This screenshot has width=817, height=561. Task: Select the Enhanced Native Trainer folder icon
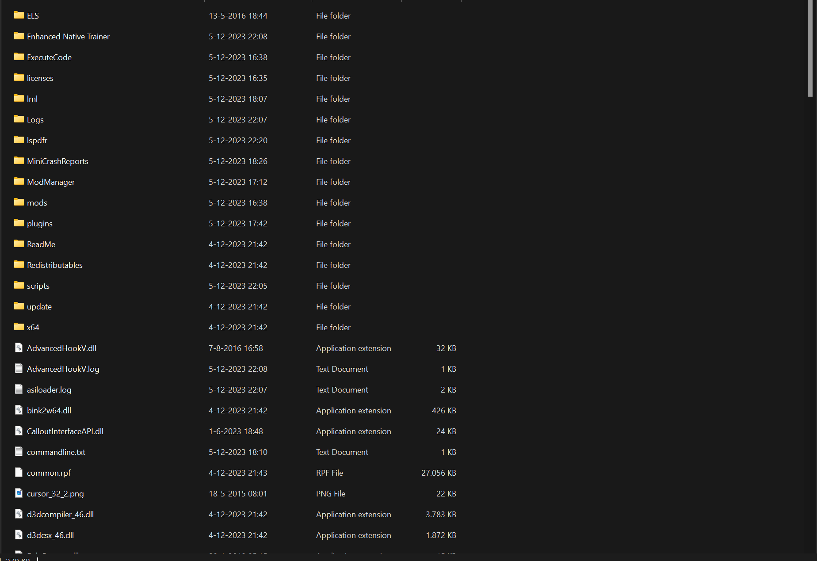point(19,36)
